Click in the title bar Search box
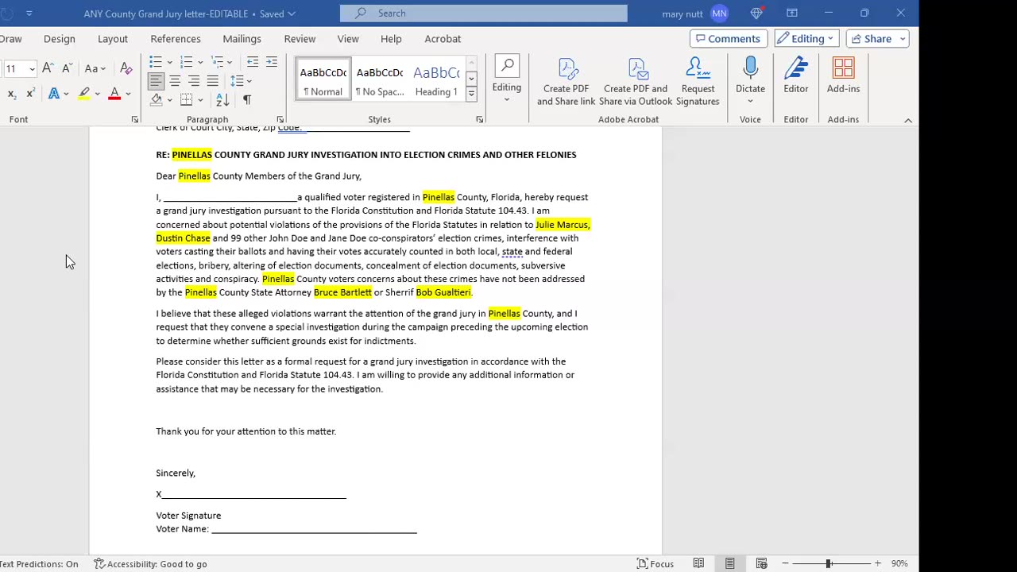Screen dimensions: 1017x572 point(483,13)
